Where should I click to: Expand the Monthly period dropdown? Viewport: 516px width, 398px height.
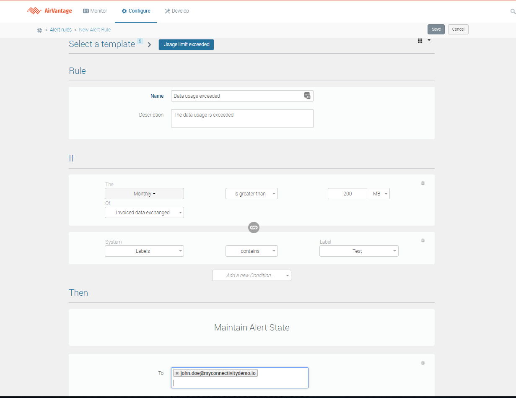[144, 194]
